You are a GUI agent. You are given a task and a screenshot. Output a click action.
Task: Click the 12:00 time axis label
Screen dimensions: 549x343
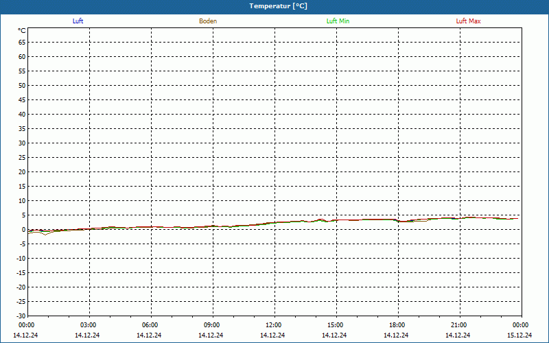tap(274, 325)
